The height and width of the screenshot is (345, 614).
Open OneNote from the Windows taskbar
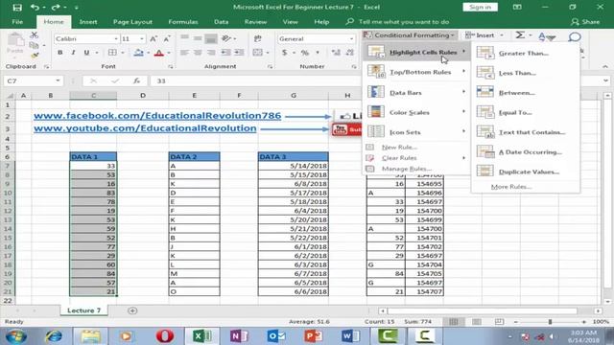pos(239,336)
